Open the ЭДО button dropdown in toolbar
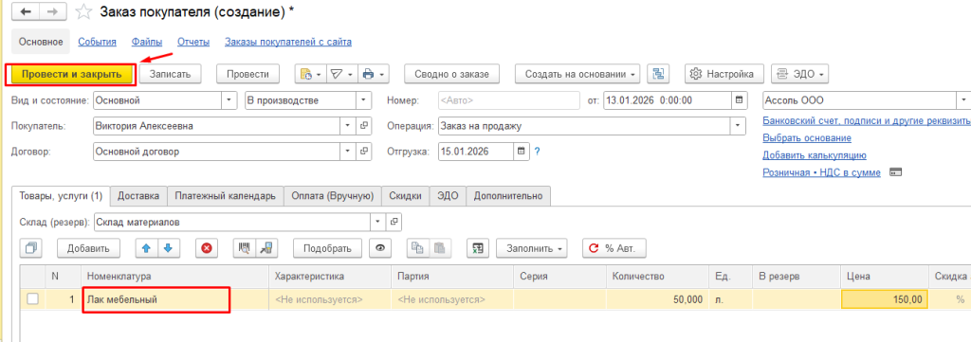Image resolution: width=971 pixels, height=342 pixels. point(800,74)
